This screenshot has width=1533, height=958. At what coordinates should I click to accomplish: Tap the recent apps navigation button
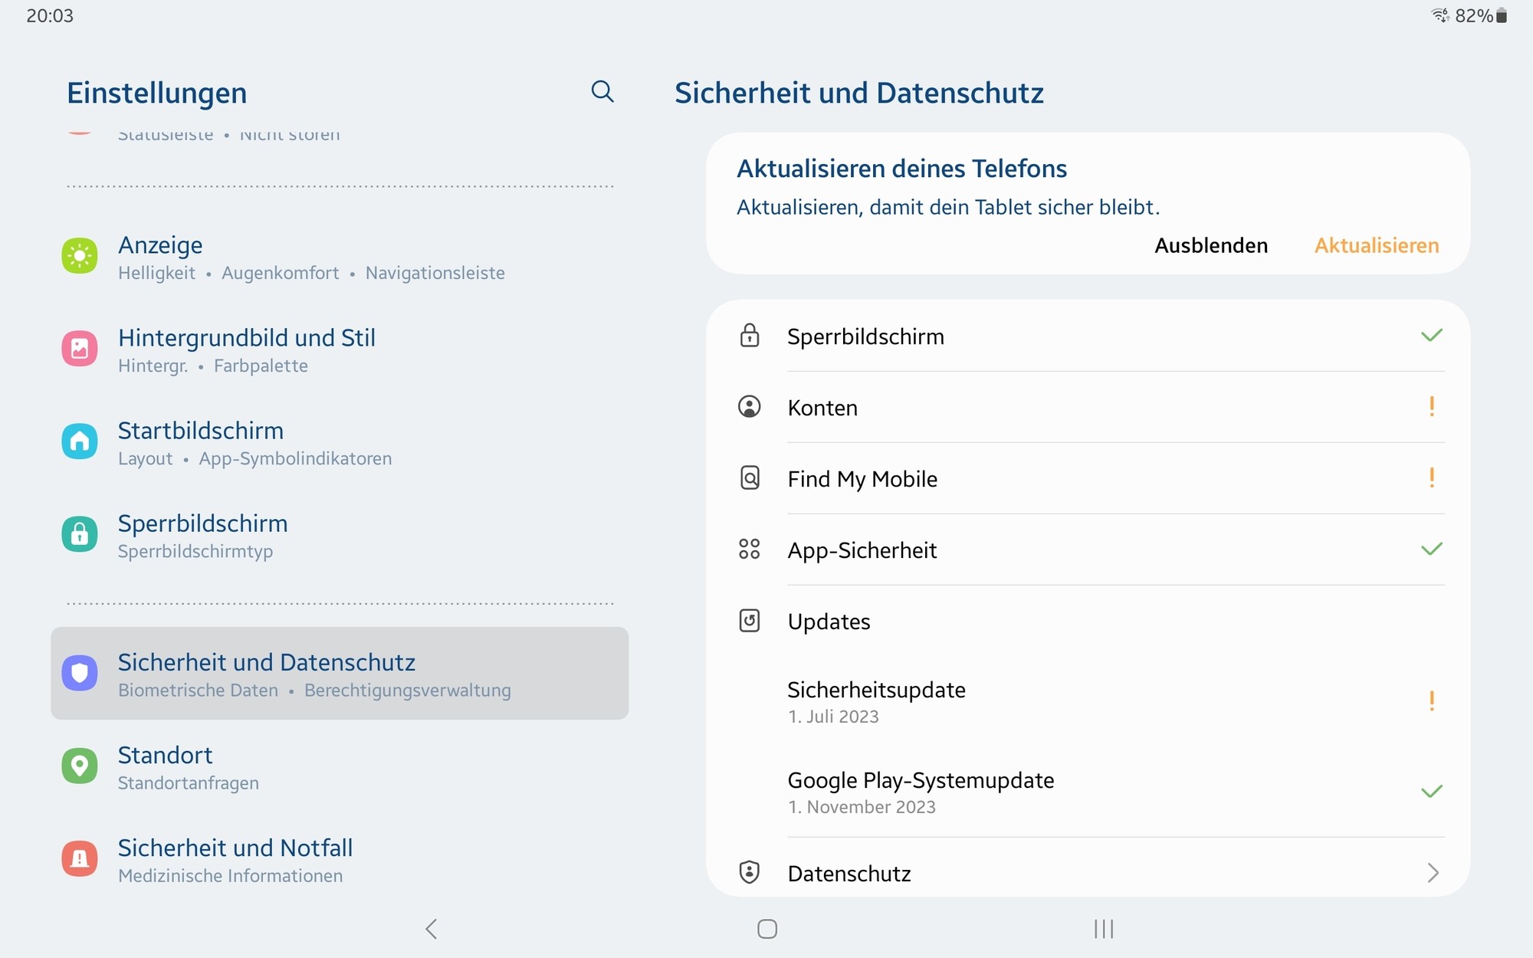[x=1103, y=929]
